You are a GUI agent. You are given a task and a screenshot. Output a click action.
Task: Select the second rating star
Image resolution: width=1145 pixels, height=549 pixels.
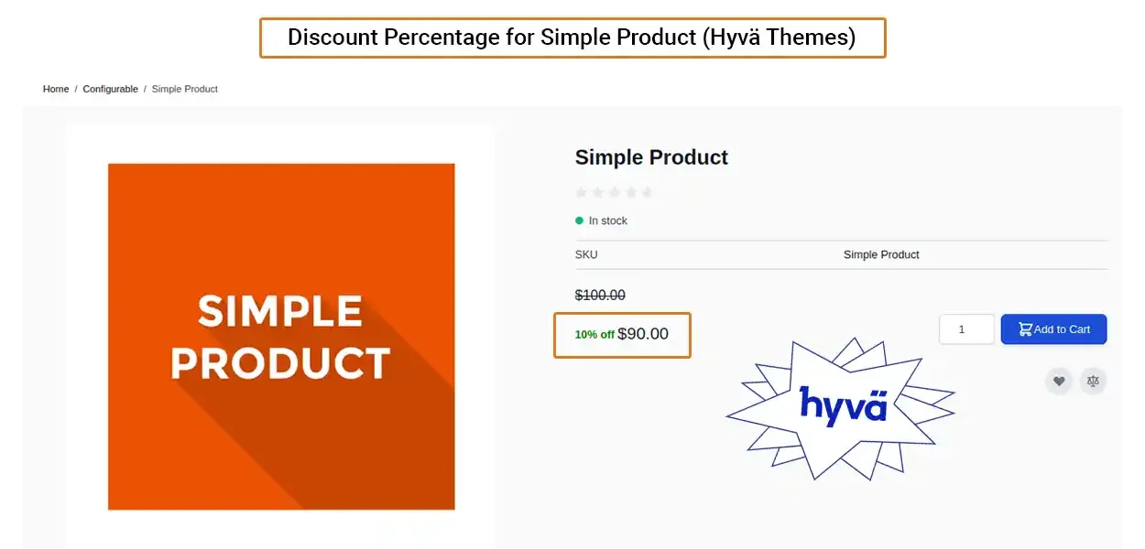tap(597, 192)
